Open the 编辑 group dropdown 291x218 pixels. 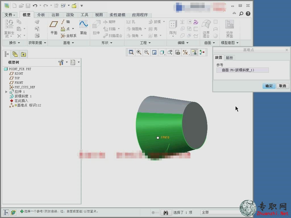pos(183,43)
